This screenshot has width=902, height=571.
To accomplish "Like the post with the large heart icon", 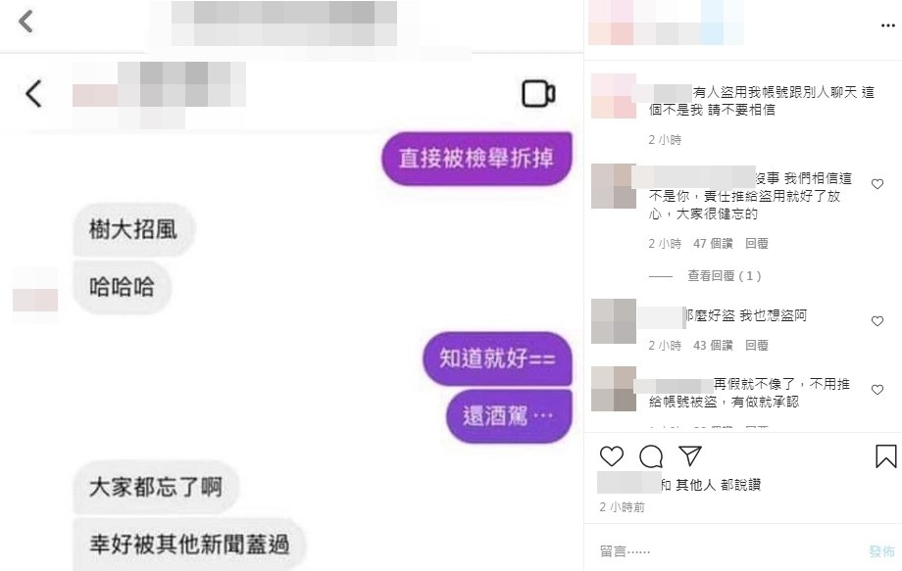I will coord(612,456).
